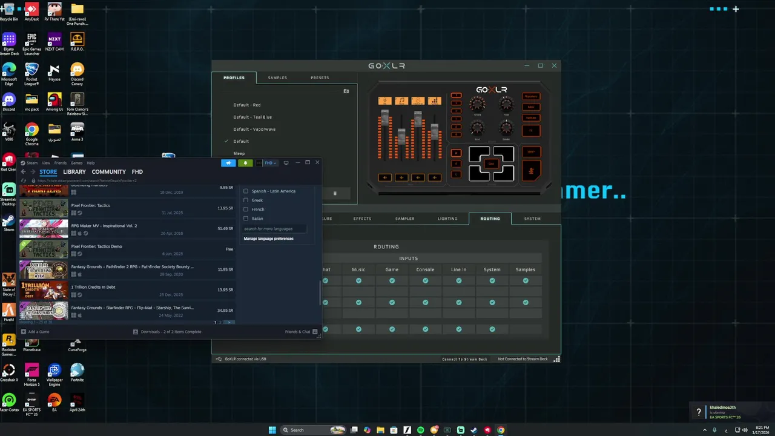Select effect preset 1 on GoXLR device
This screenshot has width=775, height=436.
(456, 96)
